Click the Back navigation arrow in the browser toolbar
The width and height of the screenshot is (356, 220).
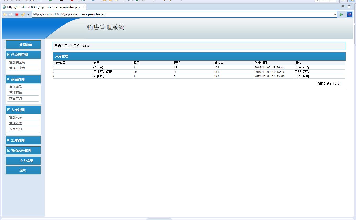(x=5, y=14)
